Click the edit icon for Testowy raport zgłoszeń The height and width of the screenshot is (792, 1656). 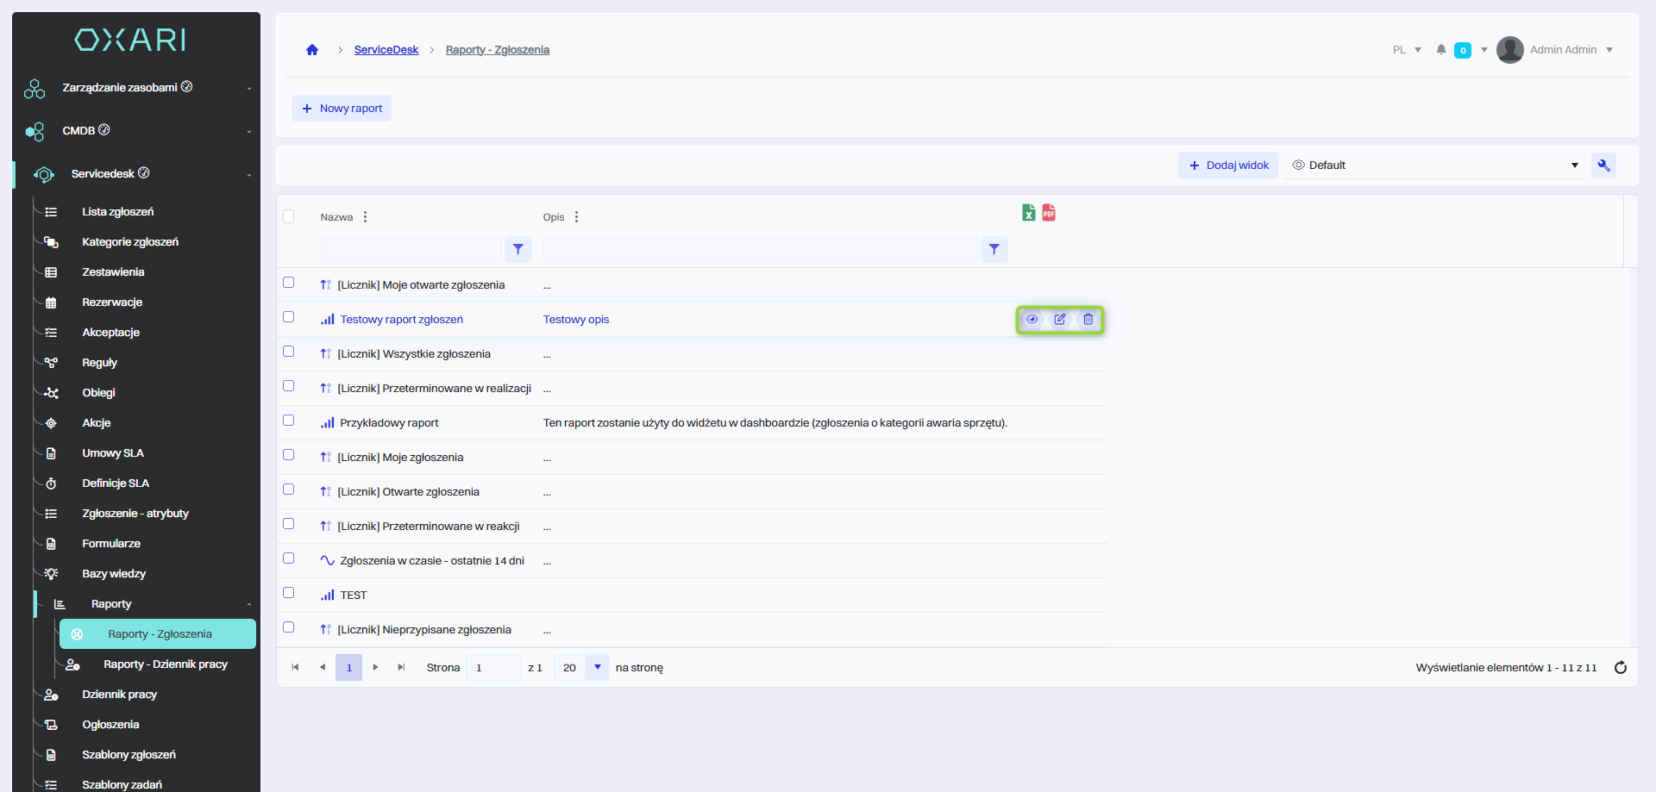pos(1060,320)
